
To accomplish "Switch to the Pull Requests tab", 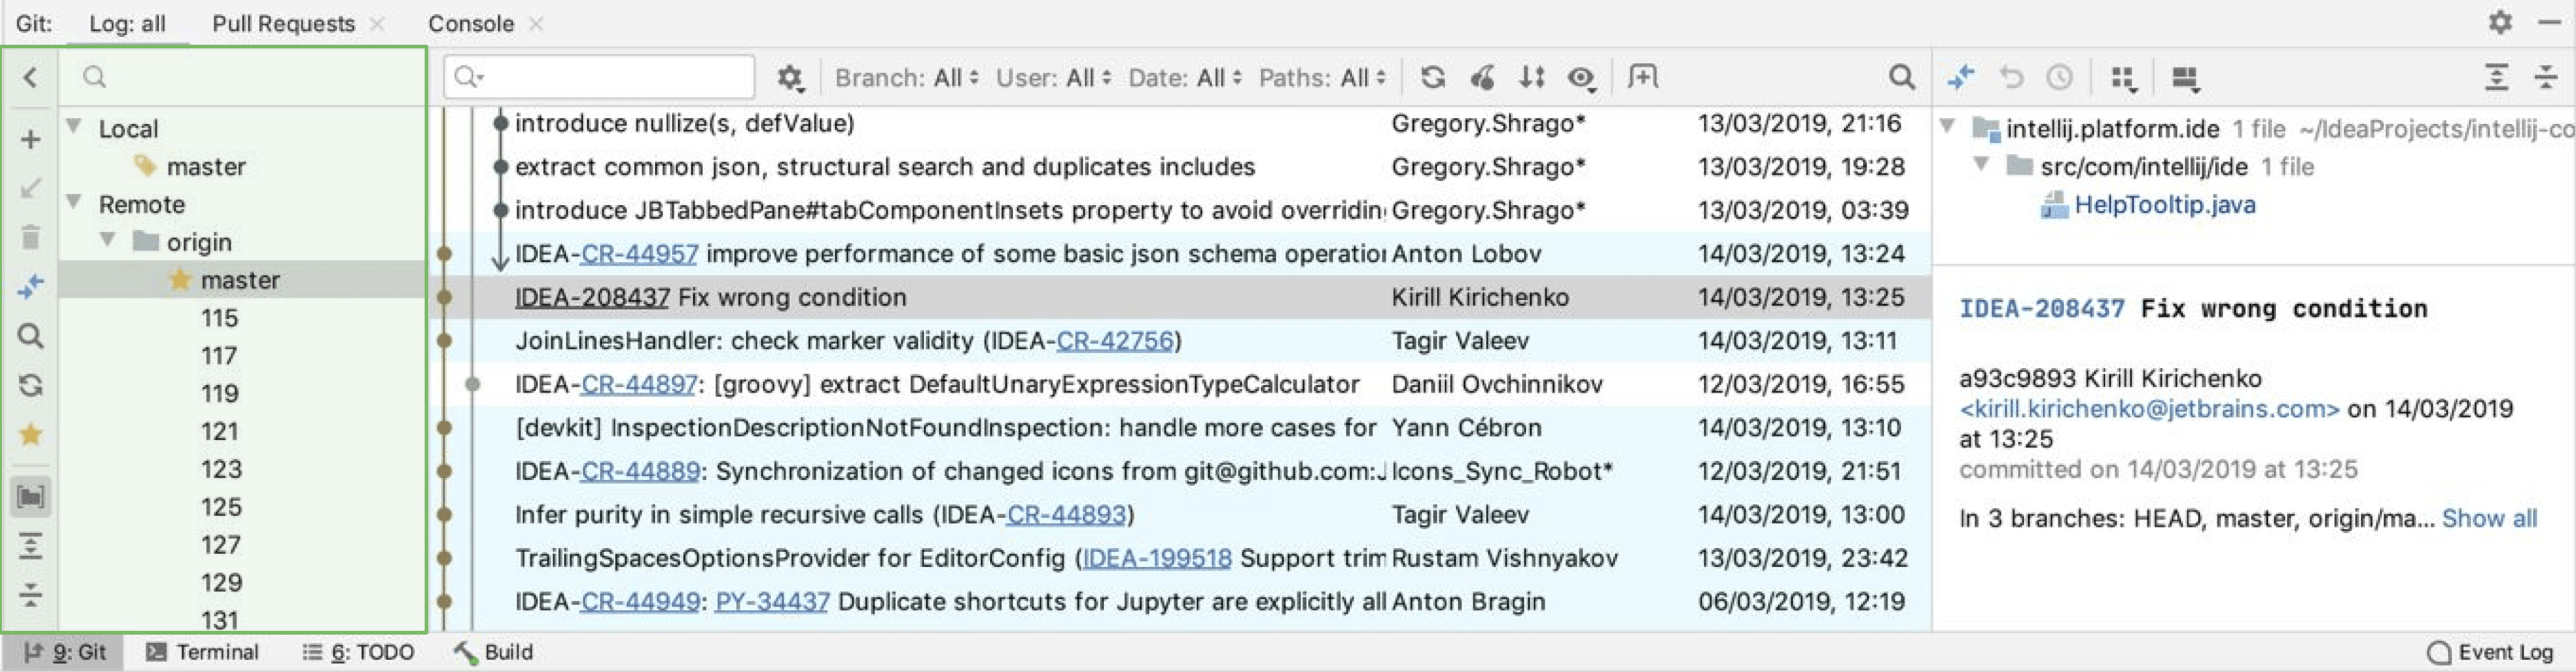I will point(283,23).
